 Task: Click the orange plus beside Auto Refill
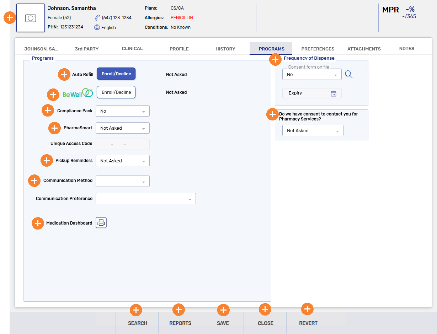tap(64, 74)
